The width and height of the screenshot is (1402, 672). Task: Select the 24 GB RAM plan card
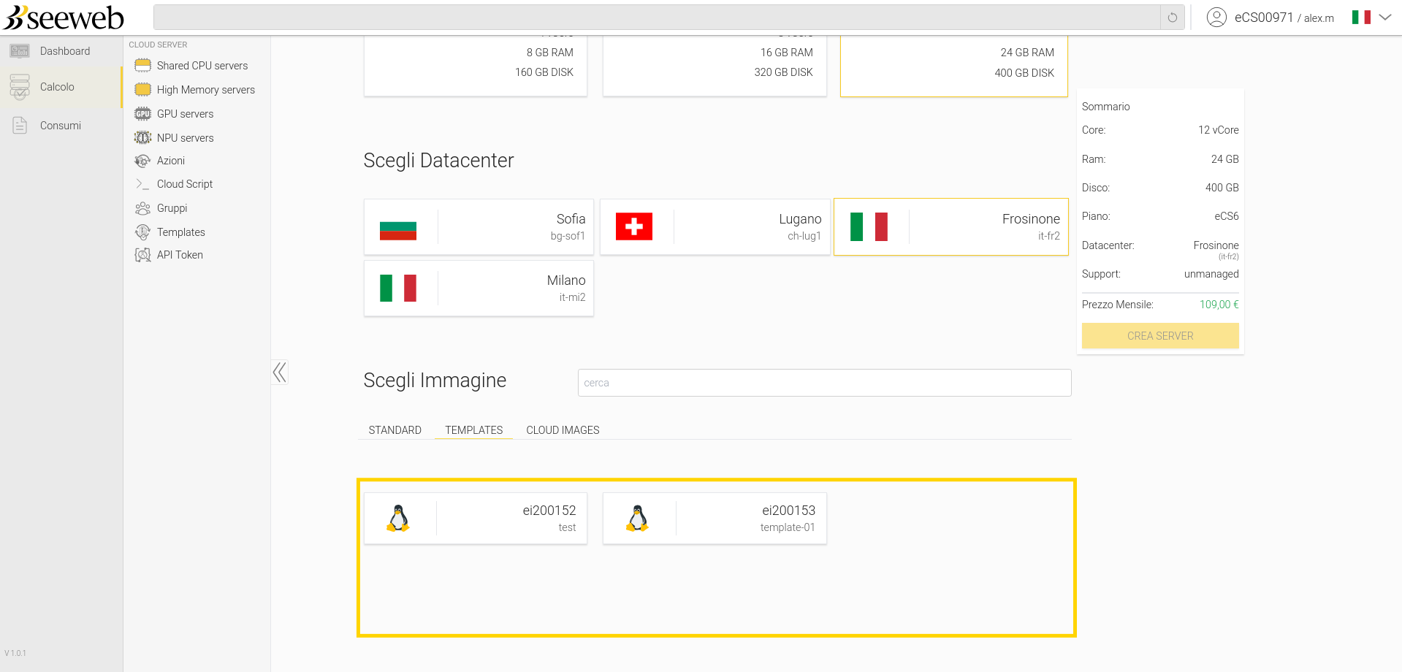point(954,66)
